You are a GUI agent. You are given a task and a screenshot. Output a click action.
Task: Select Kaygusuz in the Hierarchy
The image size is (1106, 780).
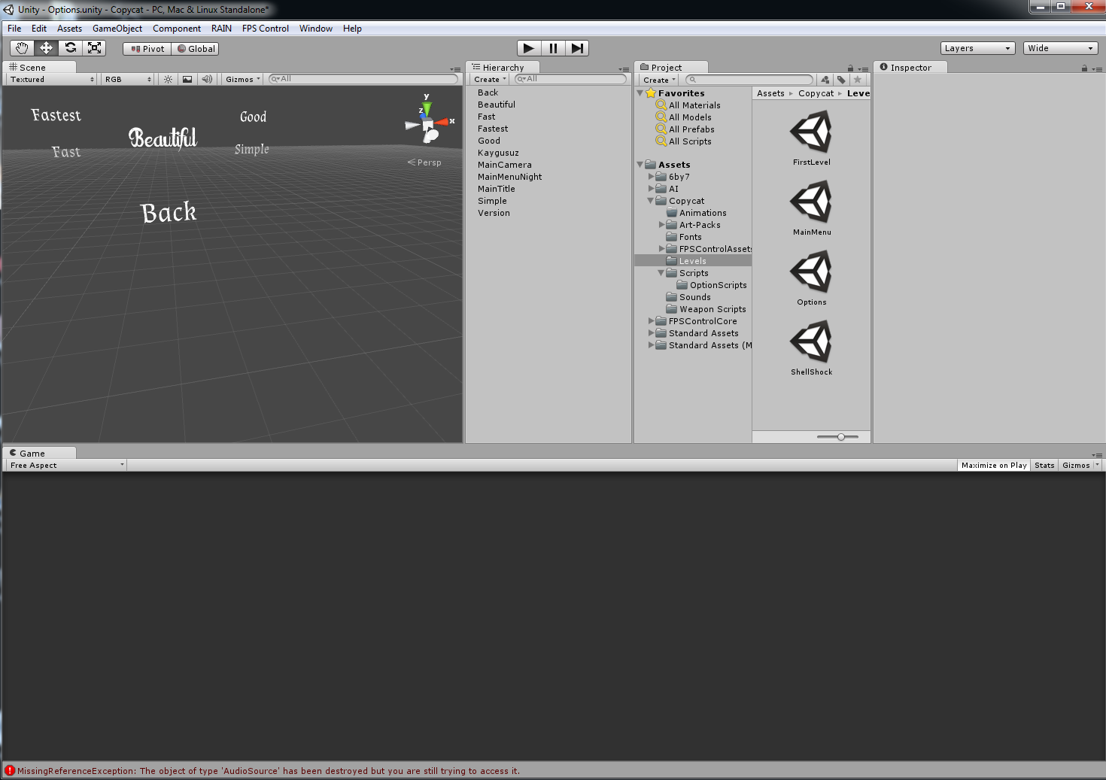(498, 153)
